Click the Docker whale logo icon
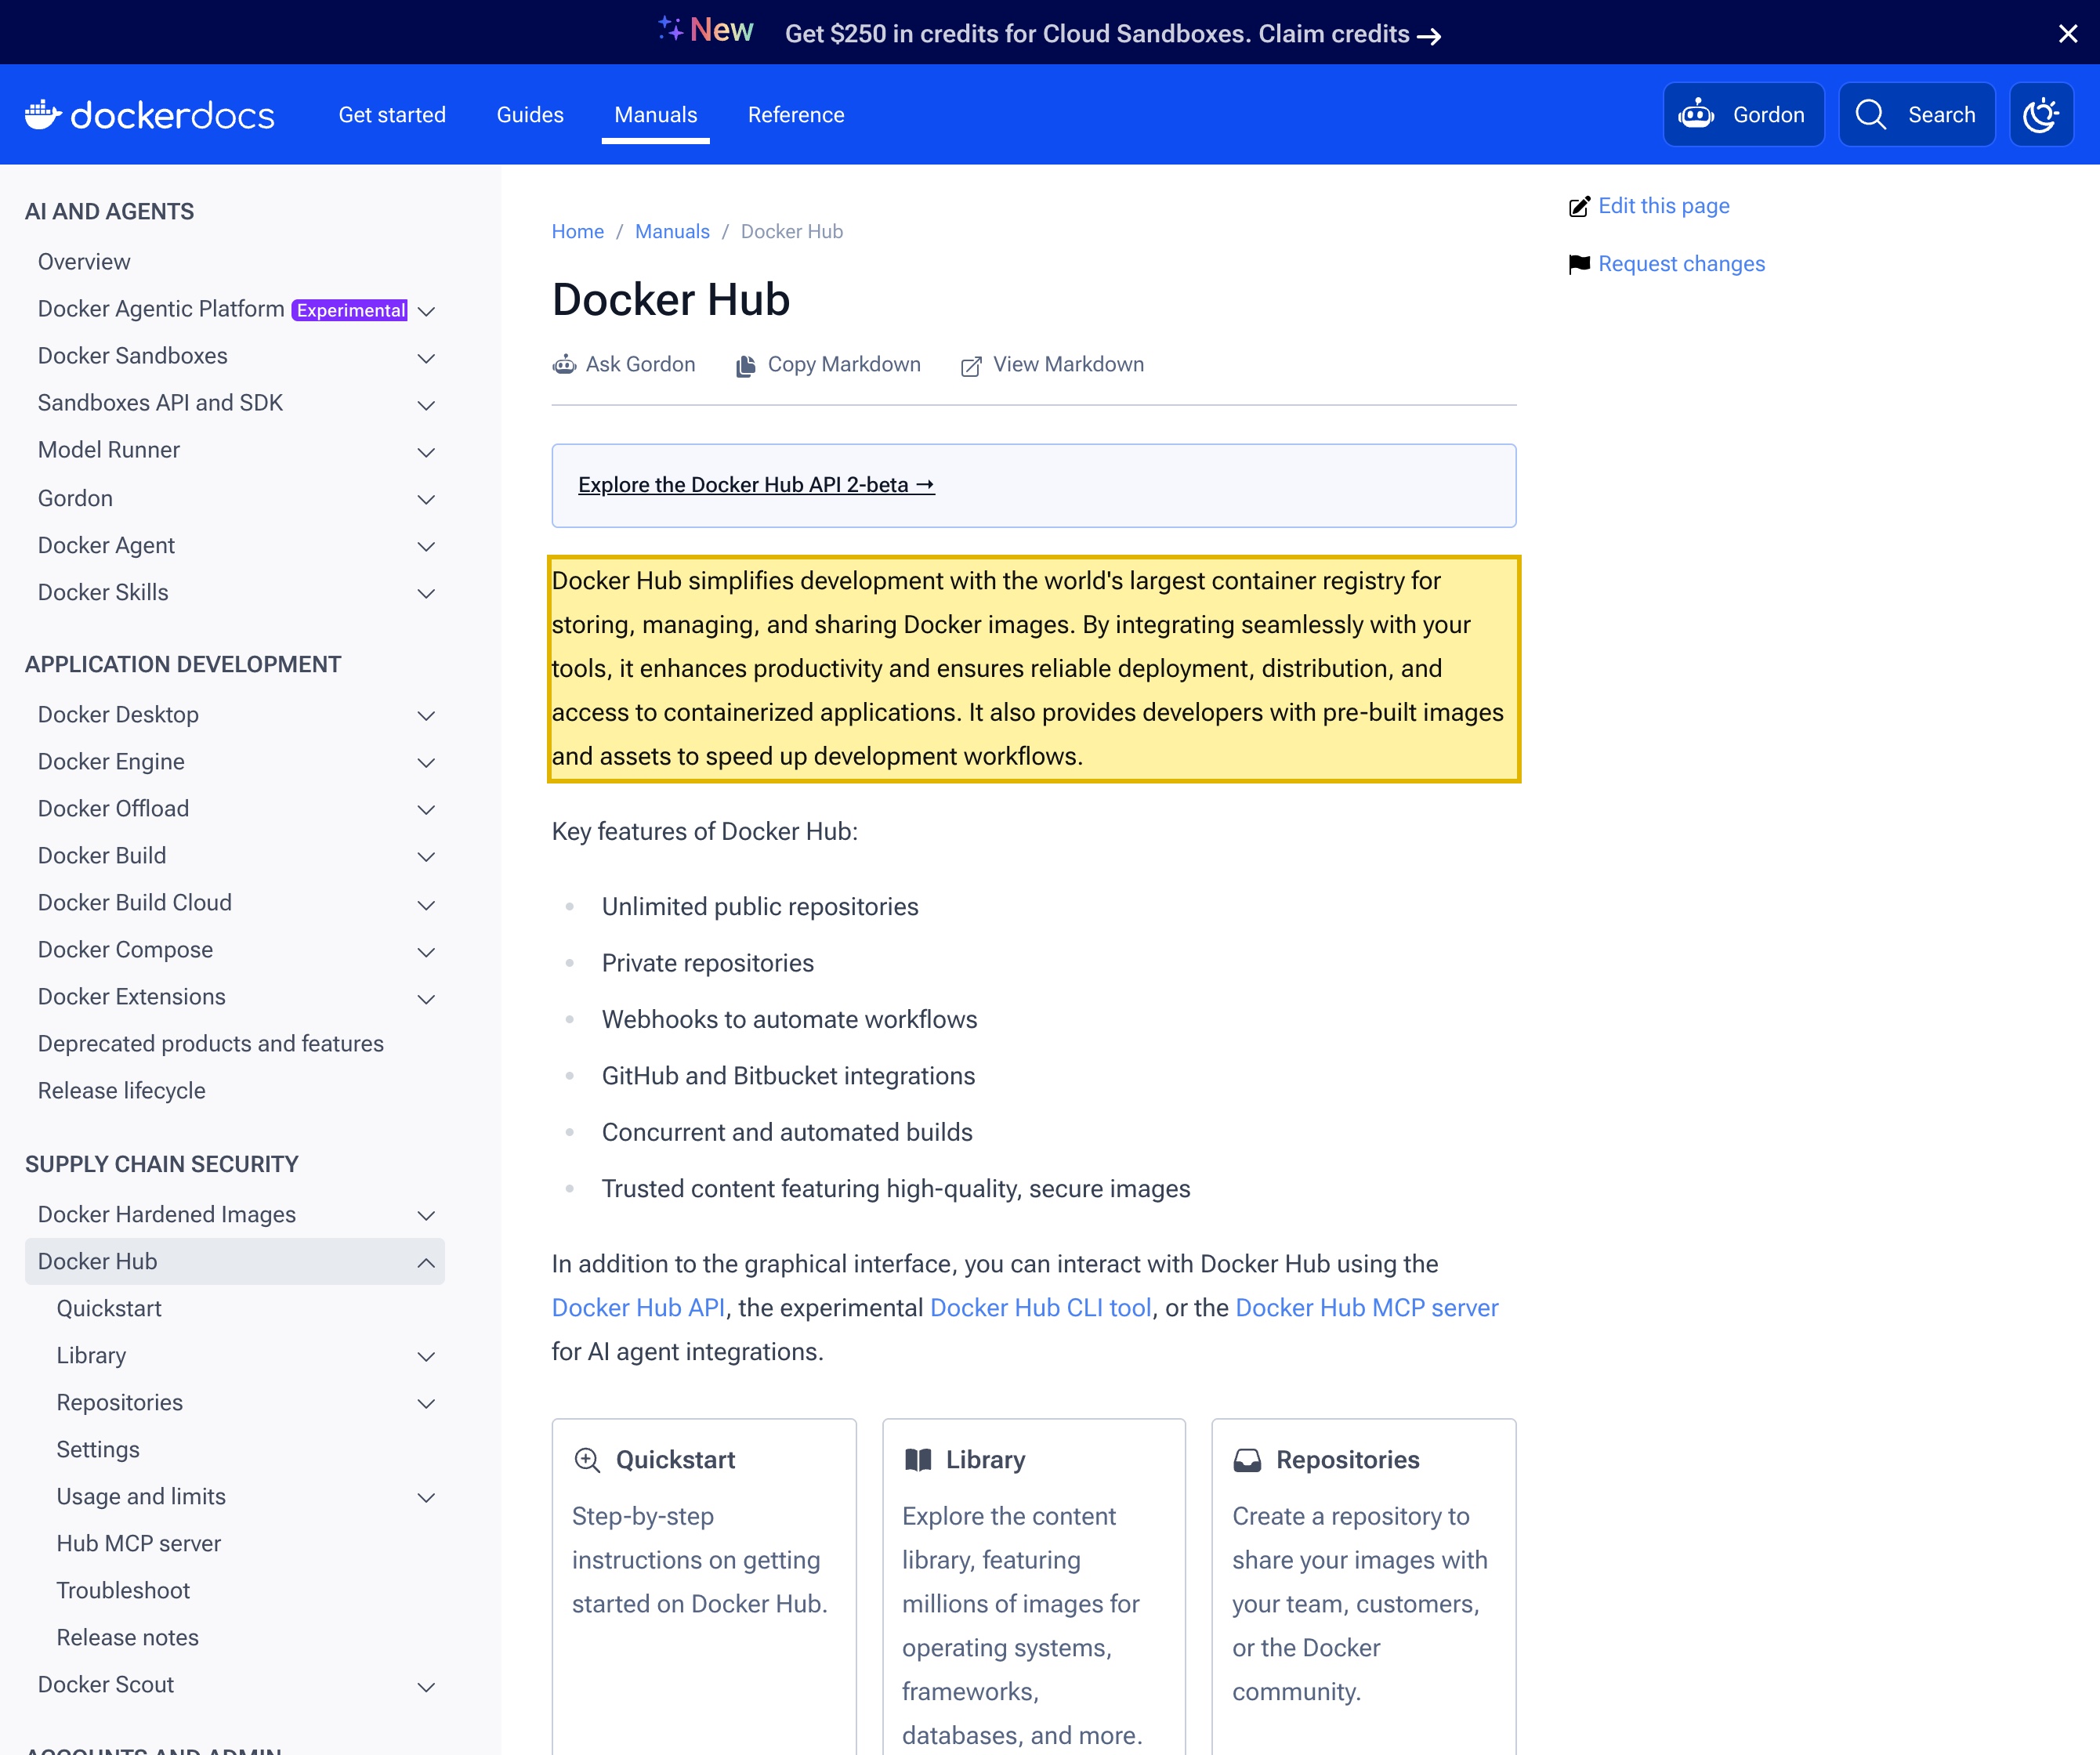2100x1755 pixels. coord(43,115)
